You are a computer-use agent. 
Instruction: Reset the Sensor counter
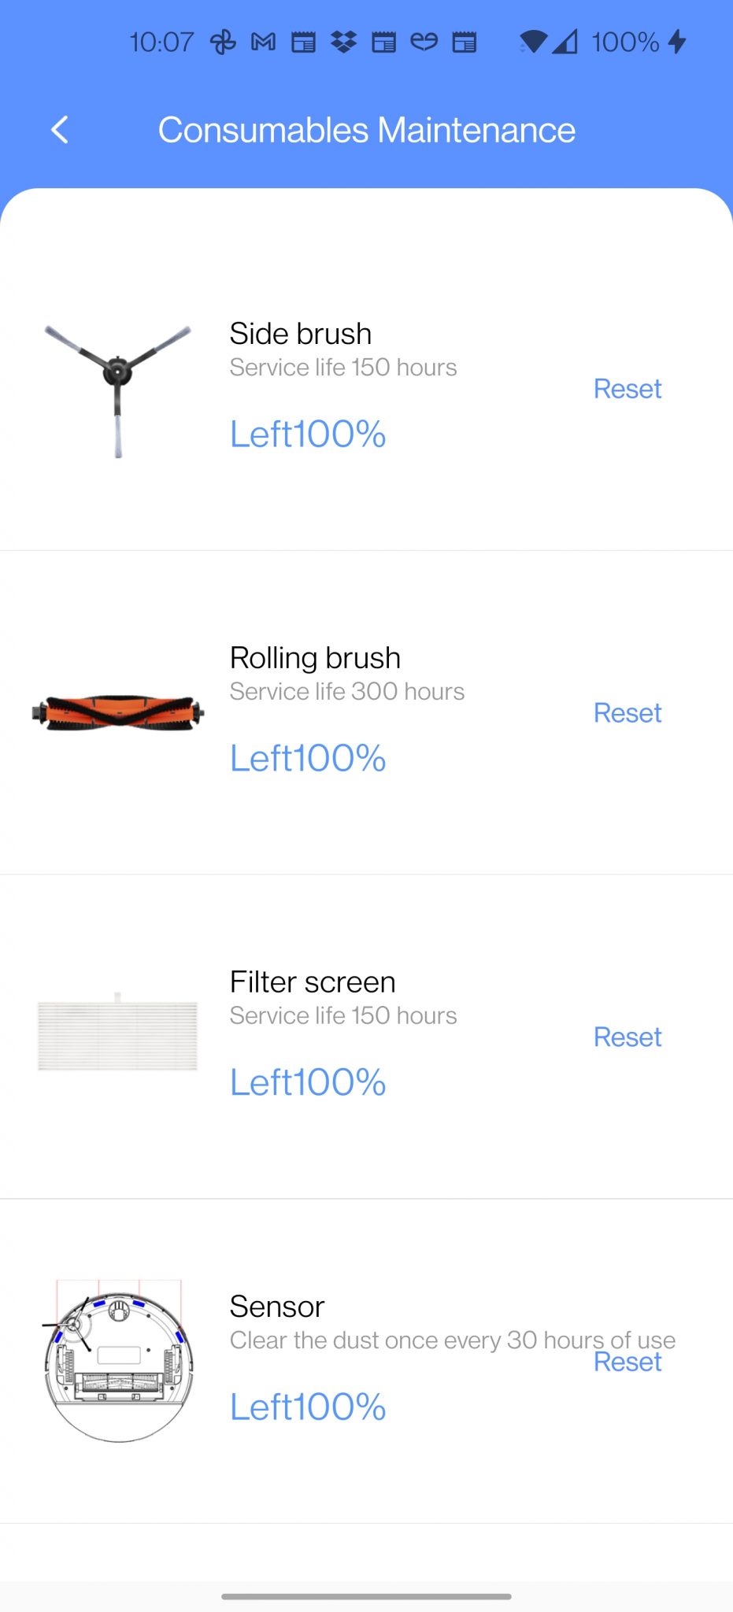[x=627, y=1362]
